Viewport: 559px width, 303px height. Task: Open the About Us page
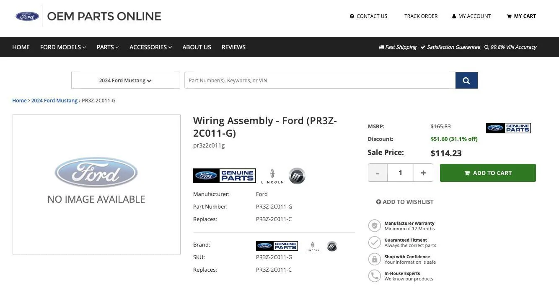[197, 47]
